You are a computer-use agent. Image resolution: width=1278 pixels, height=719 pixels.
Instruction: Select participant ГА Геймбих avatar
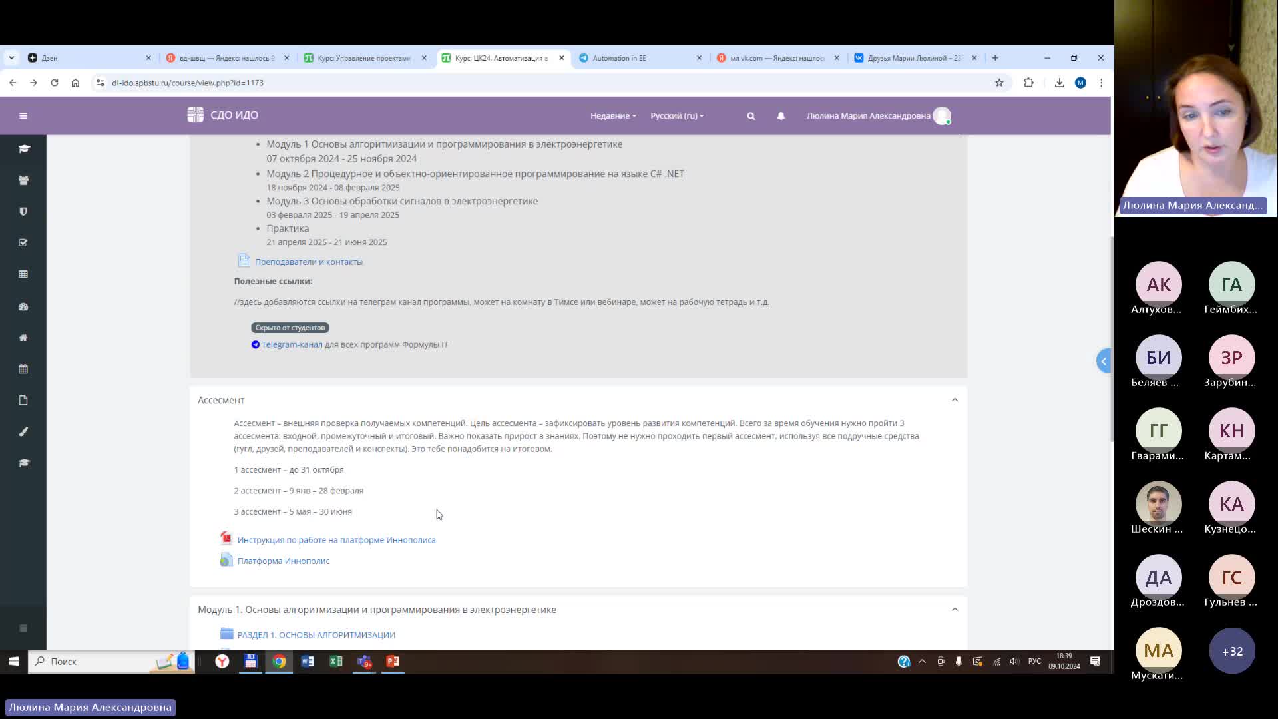[x=1231, y=284]
